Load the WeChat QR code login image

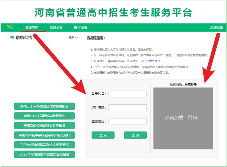(x=183, y=118)
